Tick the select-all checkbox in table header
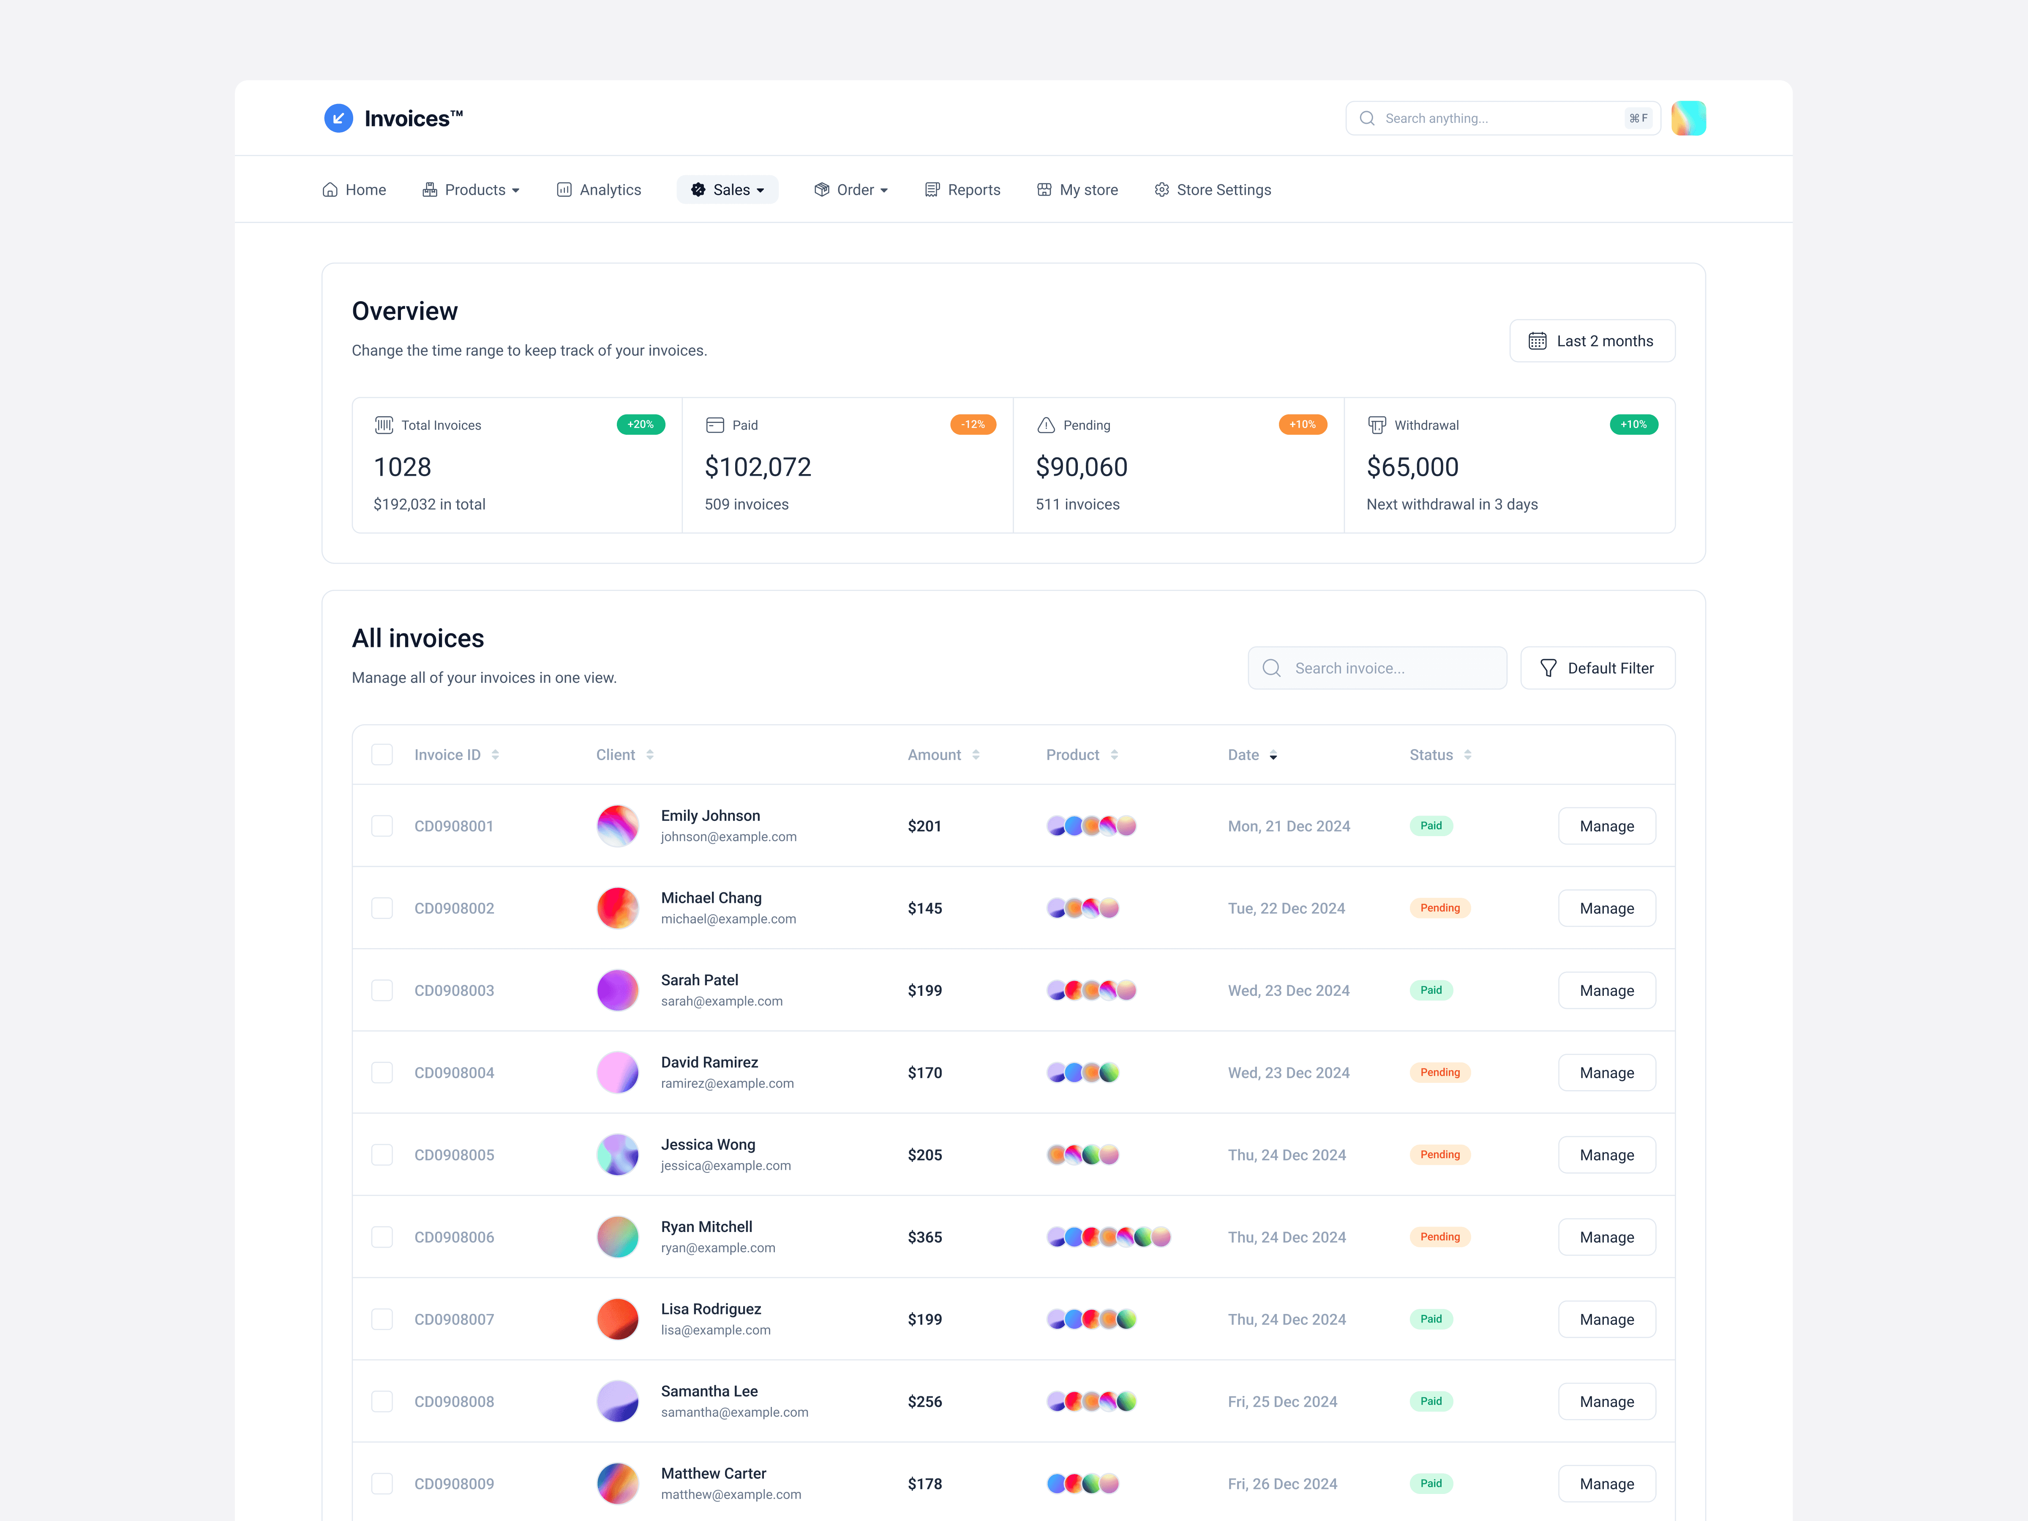 [382, 755]
